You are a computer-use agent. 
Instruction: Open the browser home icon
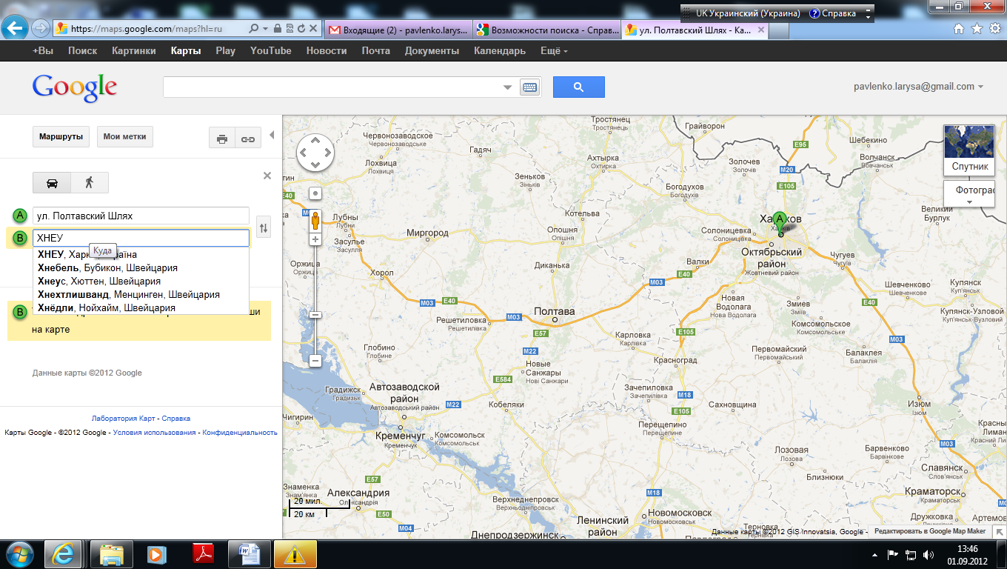click(x=959, y=28)
